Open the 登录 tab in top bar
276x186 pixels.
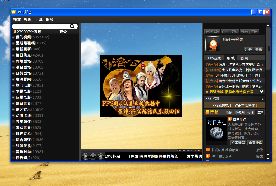(244, 32)
